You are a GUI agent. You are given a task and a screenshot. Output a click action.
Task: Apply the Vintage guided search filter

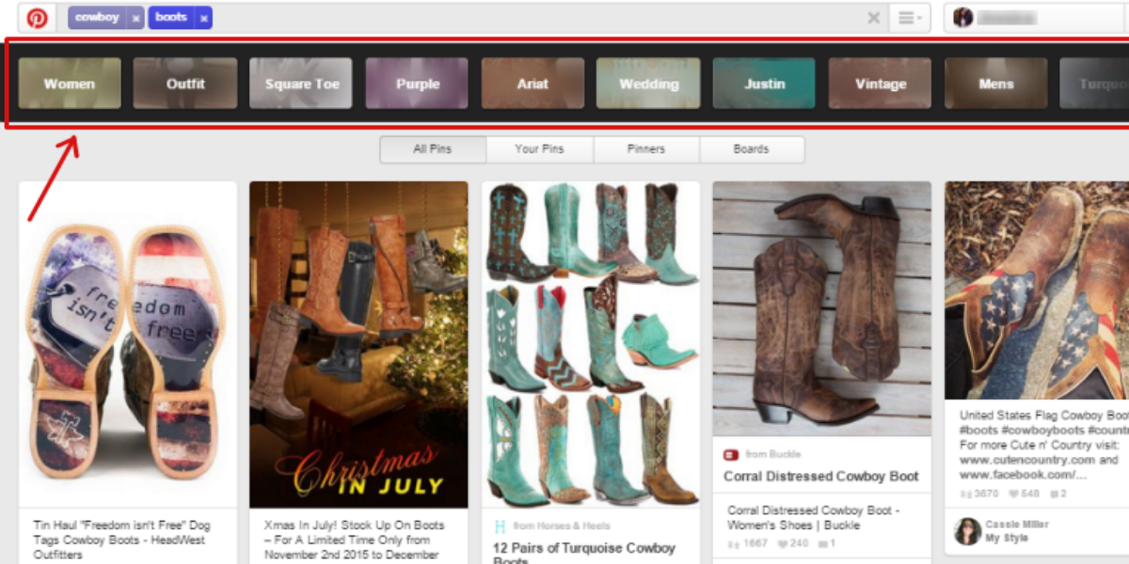pyautogui.click(x=880, y=84)
